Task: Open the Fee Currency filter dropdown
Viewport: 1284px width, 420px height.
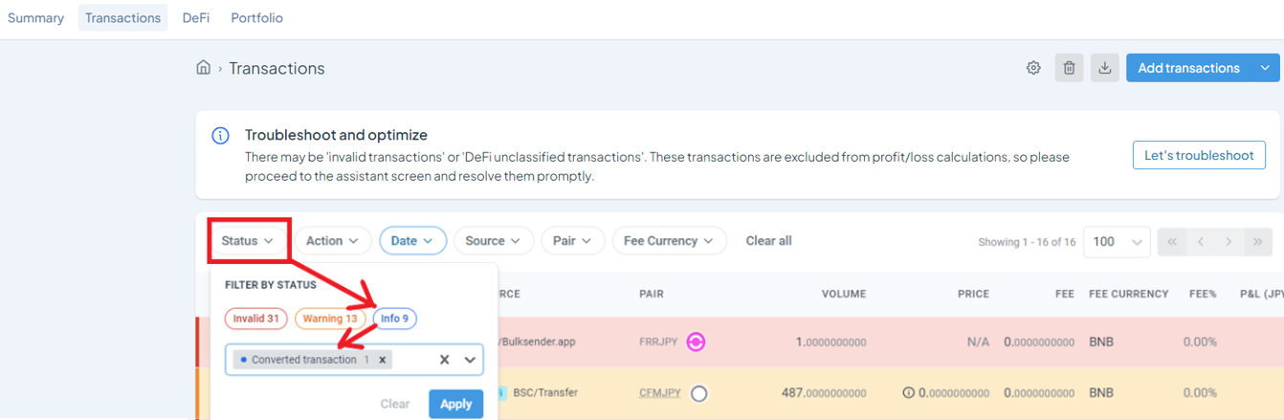Action: coord(669,241)
